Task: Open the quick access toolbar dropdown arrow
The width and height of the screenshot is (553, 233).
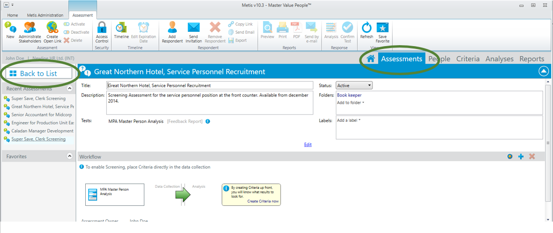Action: tap(13, 5)
